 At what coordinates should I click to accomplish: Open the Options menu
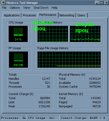pyautogui.click(x=15, y=8)
